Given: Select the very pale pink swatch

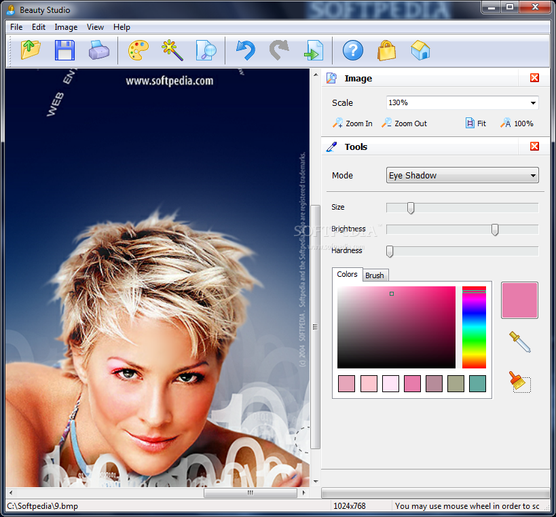Looking at the screenshot, I should 390,384.
